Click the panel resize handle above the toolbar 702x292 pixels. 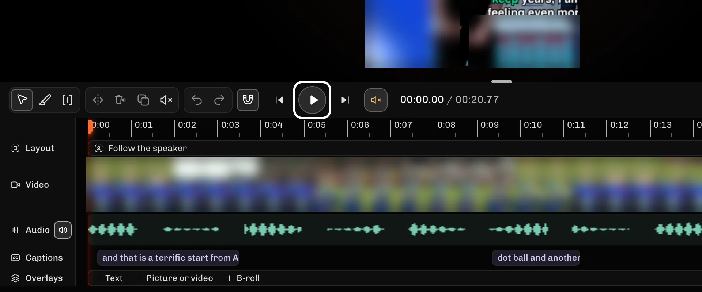click(x=502, y=82)
